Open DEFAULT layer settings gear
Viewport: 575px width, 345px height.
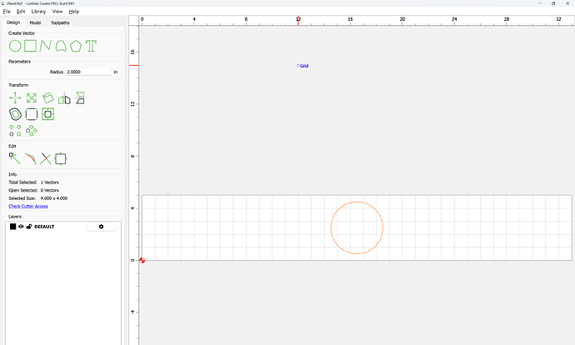pos(101,227)
